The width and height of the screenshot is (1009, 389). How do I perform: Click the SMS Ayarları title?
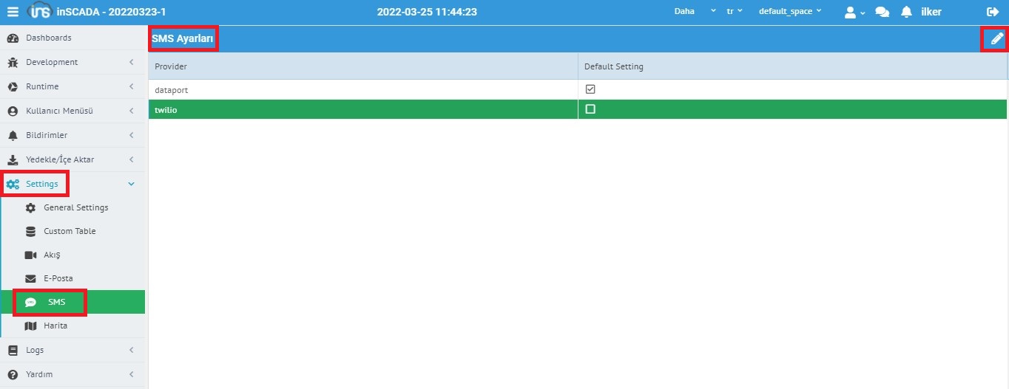tap(183, 38)
